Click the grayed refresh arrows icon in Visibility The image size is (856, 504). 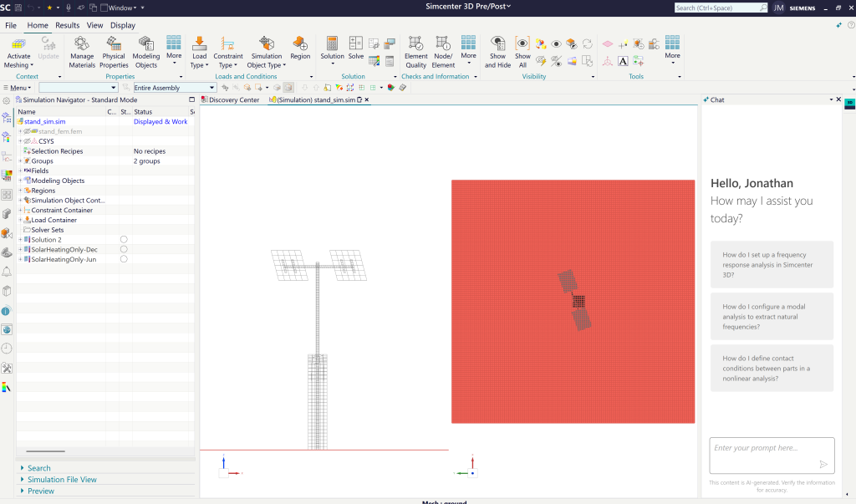pos(588,43)
